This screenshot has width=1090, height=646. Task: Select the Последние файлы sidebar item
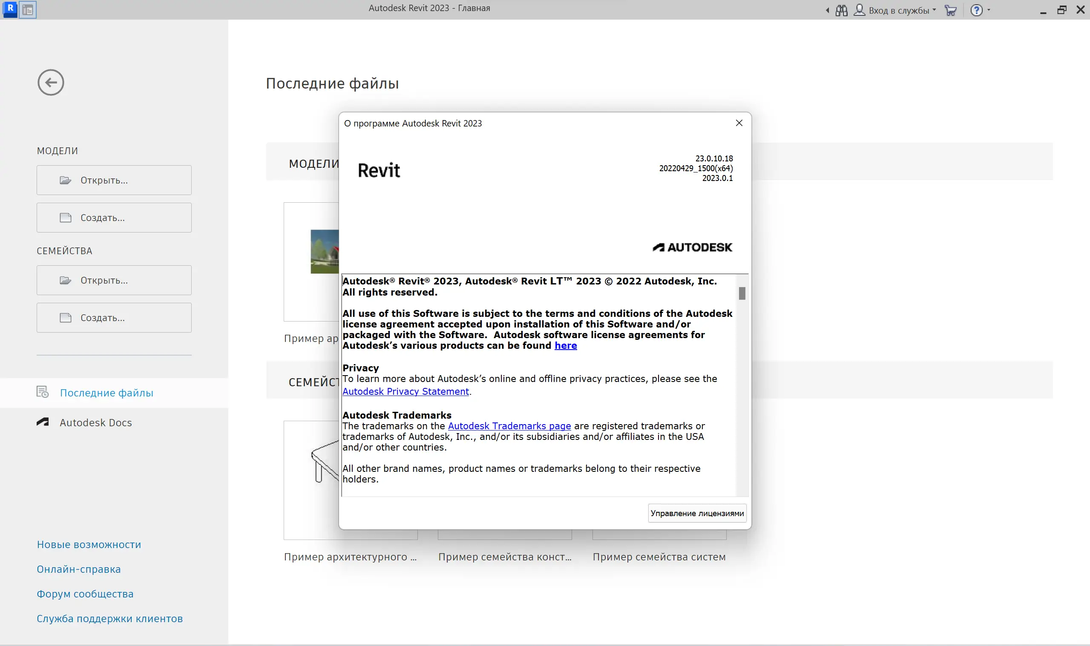point(106,393)
